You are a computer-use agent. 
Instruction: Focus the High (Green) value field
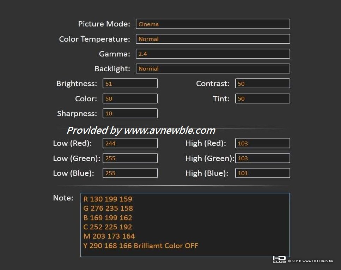(x=263, y=158)
